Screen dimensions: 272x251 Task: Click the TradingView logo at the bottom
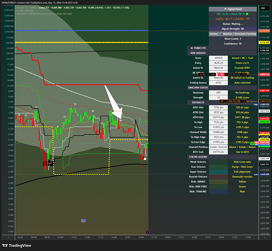[17, 245]
